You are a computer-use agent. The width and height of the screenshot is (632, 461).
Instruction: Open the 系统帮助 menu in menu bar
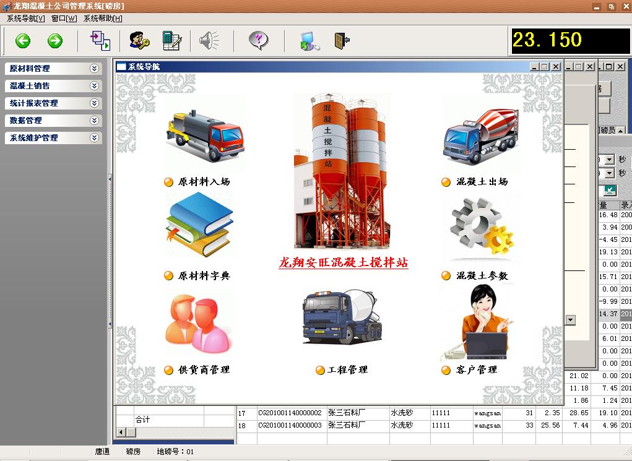click(103, 19)
